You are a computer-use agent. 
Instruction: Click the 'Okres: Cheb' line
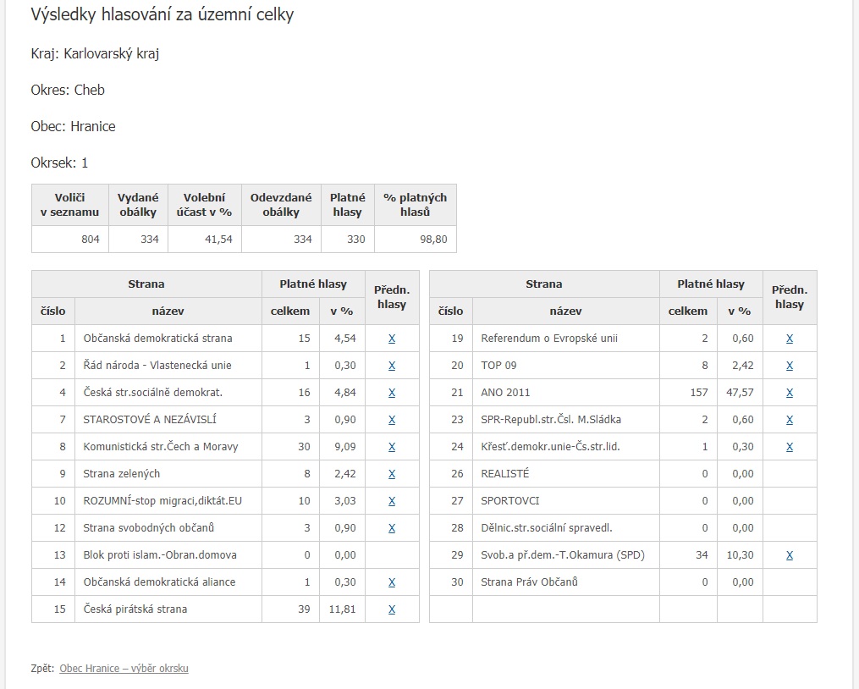pyautogui.click(x=68, y=90)
